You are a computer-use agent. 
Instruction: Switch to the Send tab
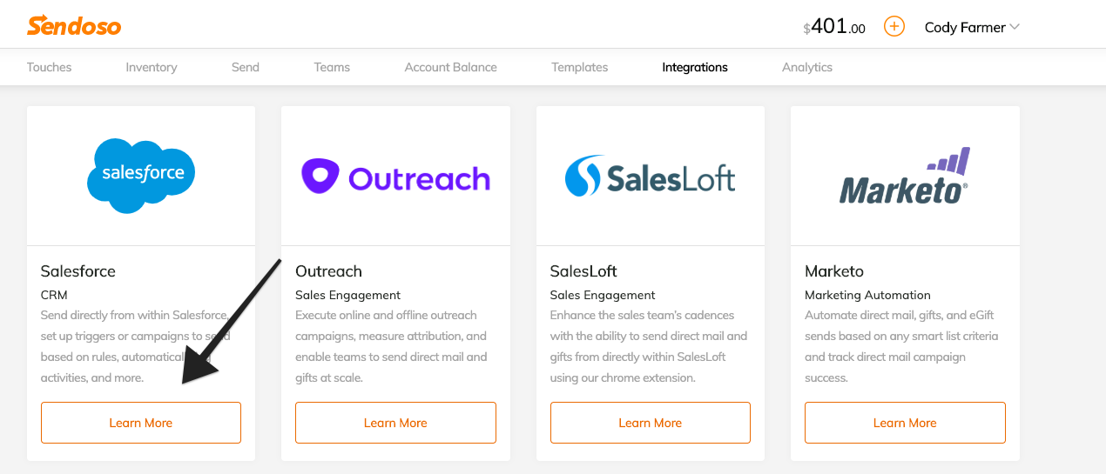[246, 67]
